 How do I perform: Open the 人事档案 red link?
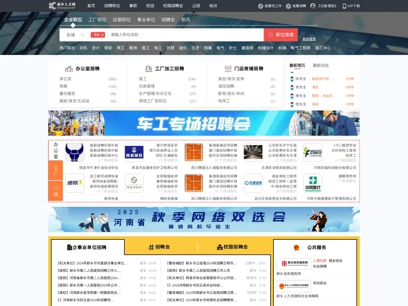320,261
